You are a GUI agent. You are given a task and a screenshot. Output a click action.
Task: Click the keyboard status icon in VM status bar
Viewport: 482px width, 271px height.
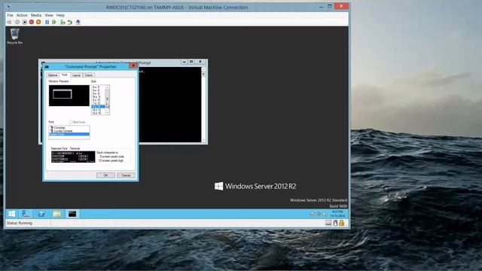coord(328,223)
